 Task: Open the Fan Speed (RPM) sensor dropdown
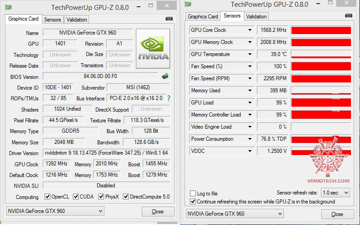click(x=250, y=78)
